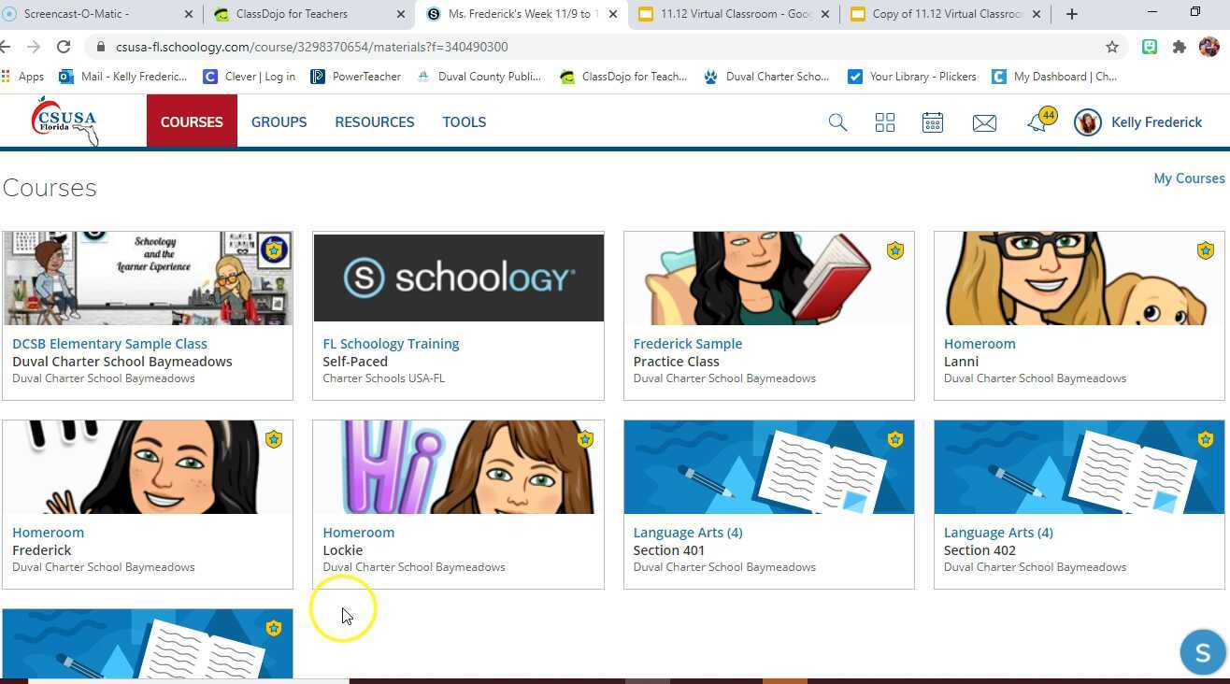Open the FL Schoology Training course
Image resolution: width=1230 pixels, height=684 pixels.
click(x=391, y=344)
